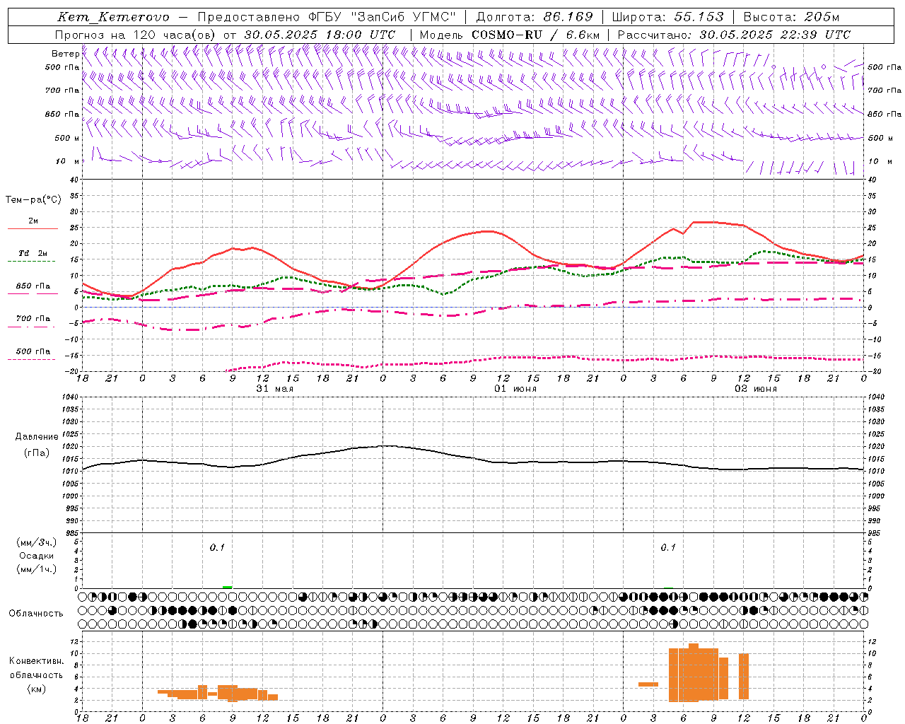Click the model name COSMO-RU / 6.6км
Viewport: 905px width, 724px height.
535,35
